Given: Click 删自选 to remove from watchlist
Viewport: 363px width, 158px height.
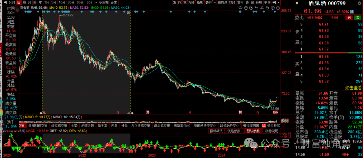Looking at the screenshot, I should pos(222,2).
